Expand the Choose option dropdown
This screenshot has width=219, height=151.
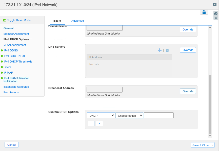point(129,115)
